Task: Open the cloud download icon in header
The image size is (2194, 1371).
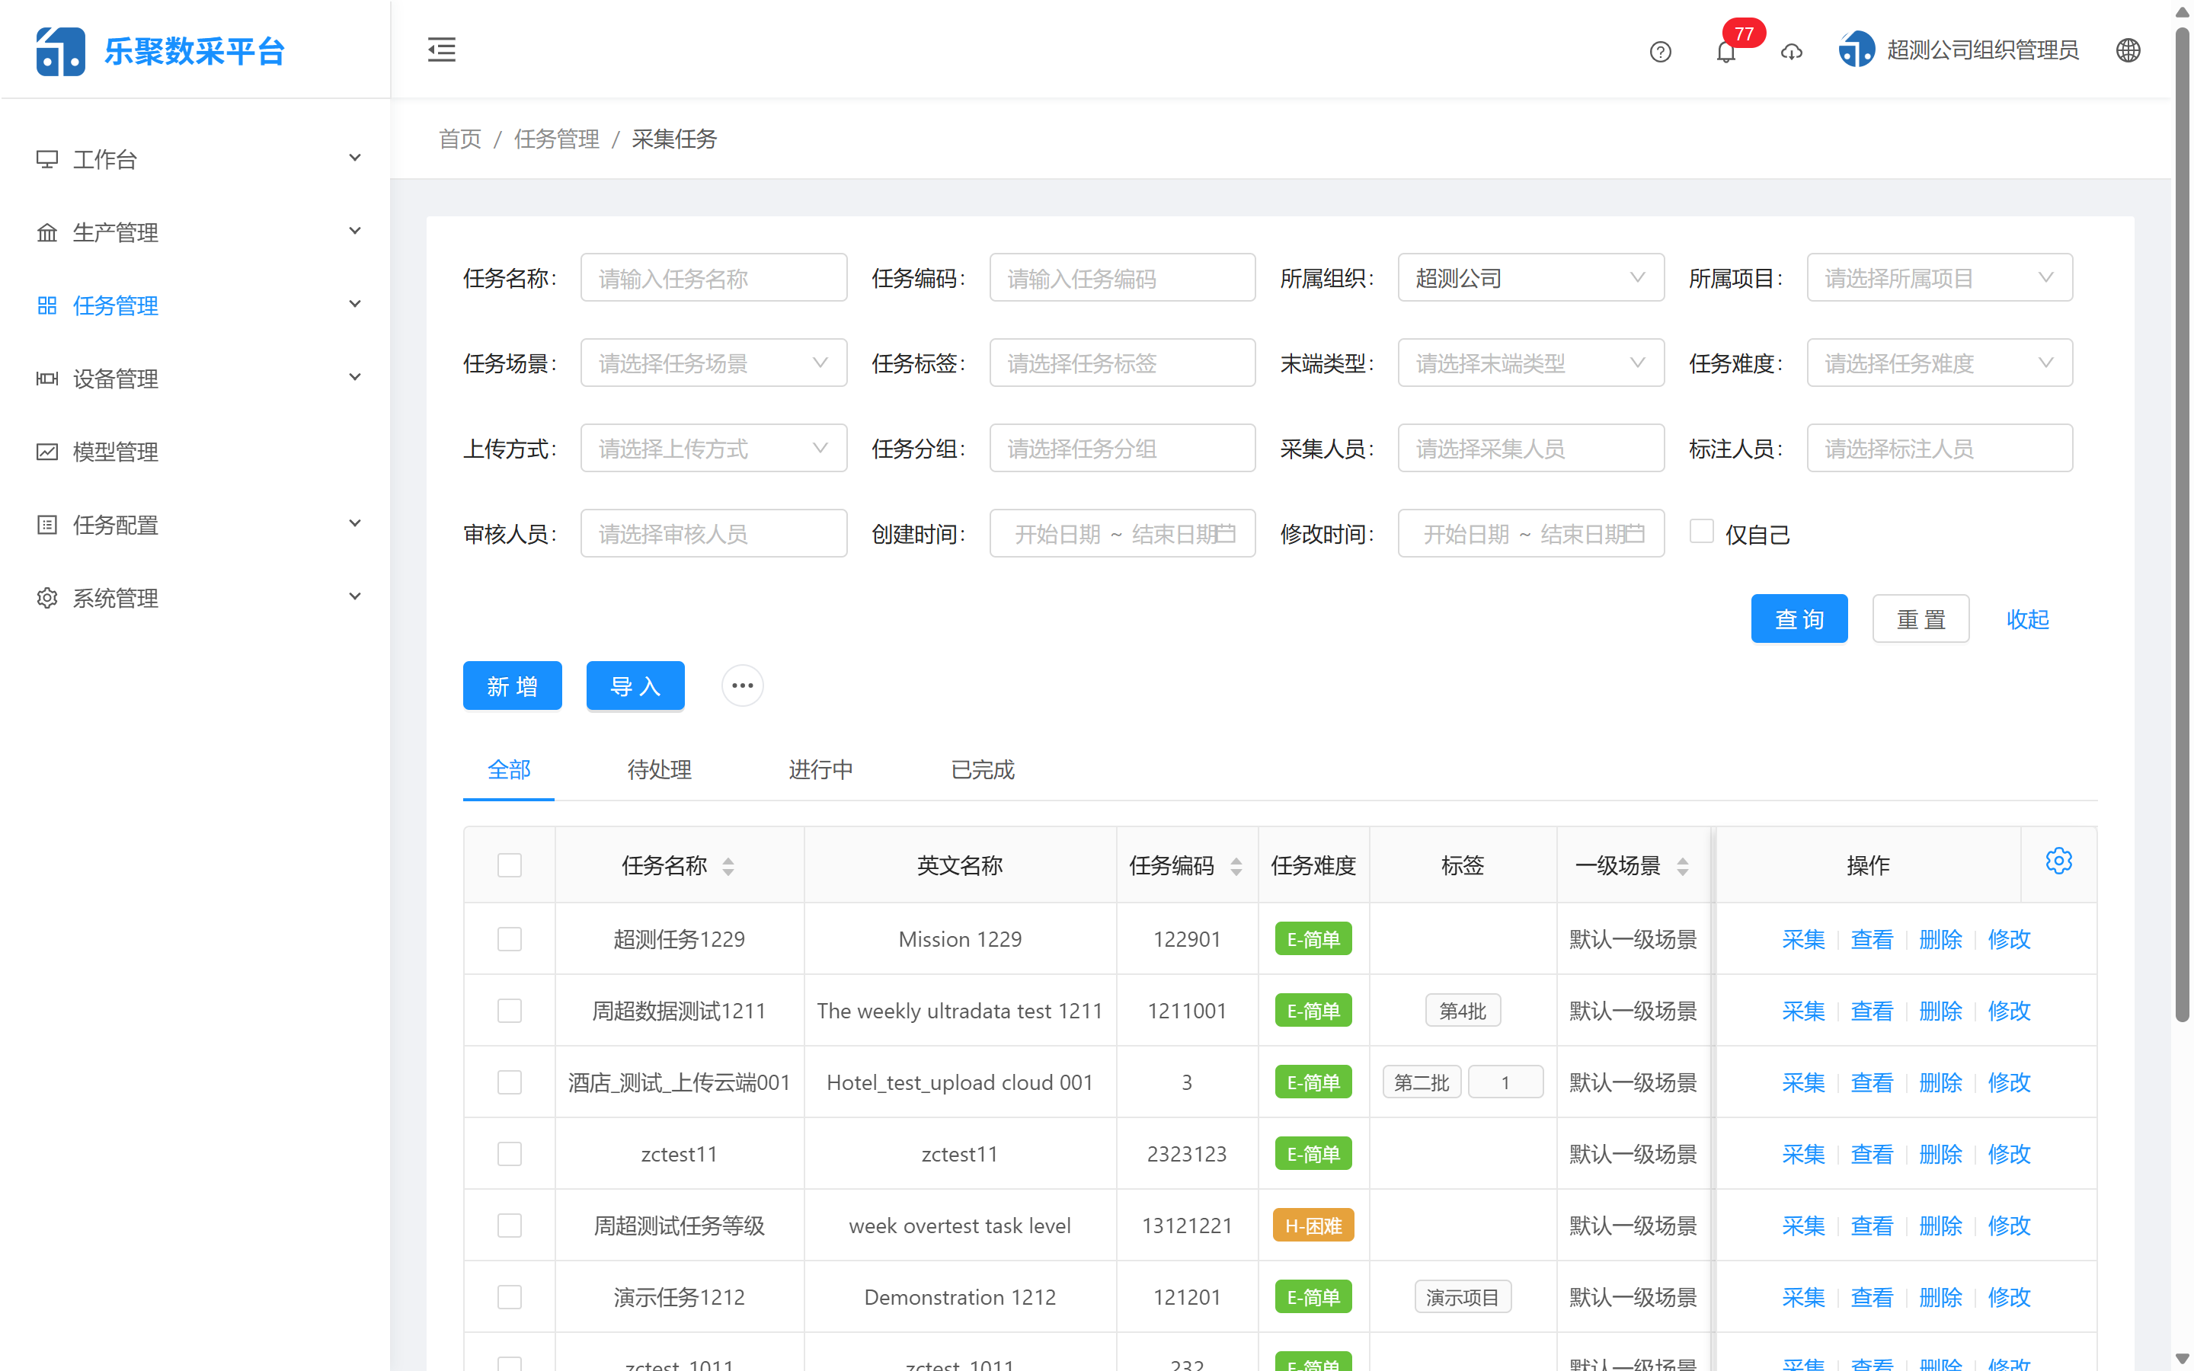Action: pyautogui.click(x=1790, y=52)
